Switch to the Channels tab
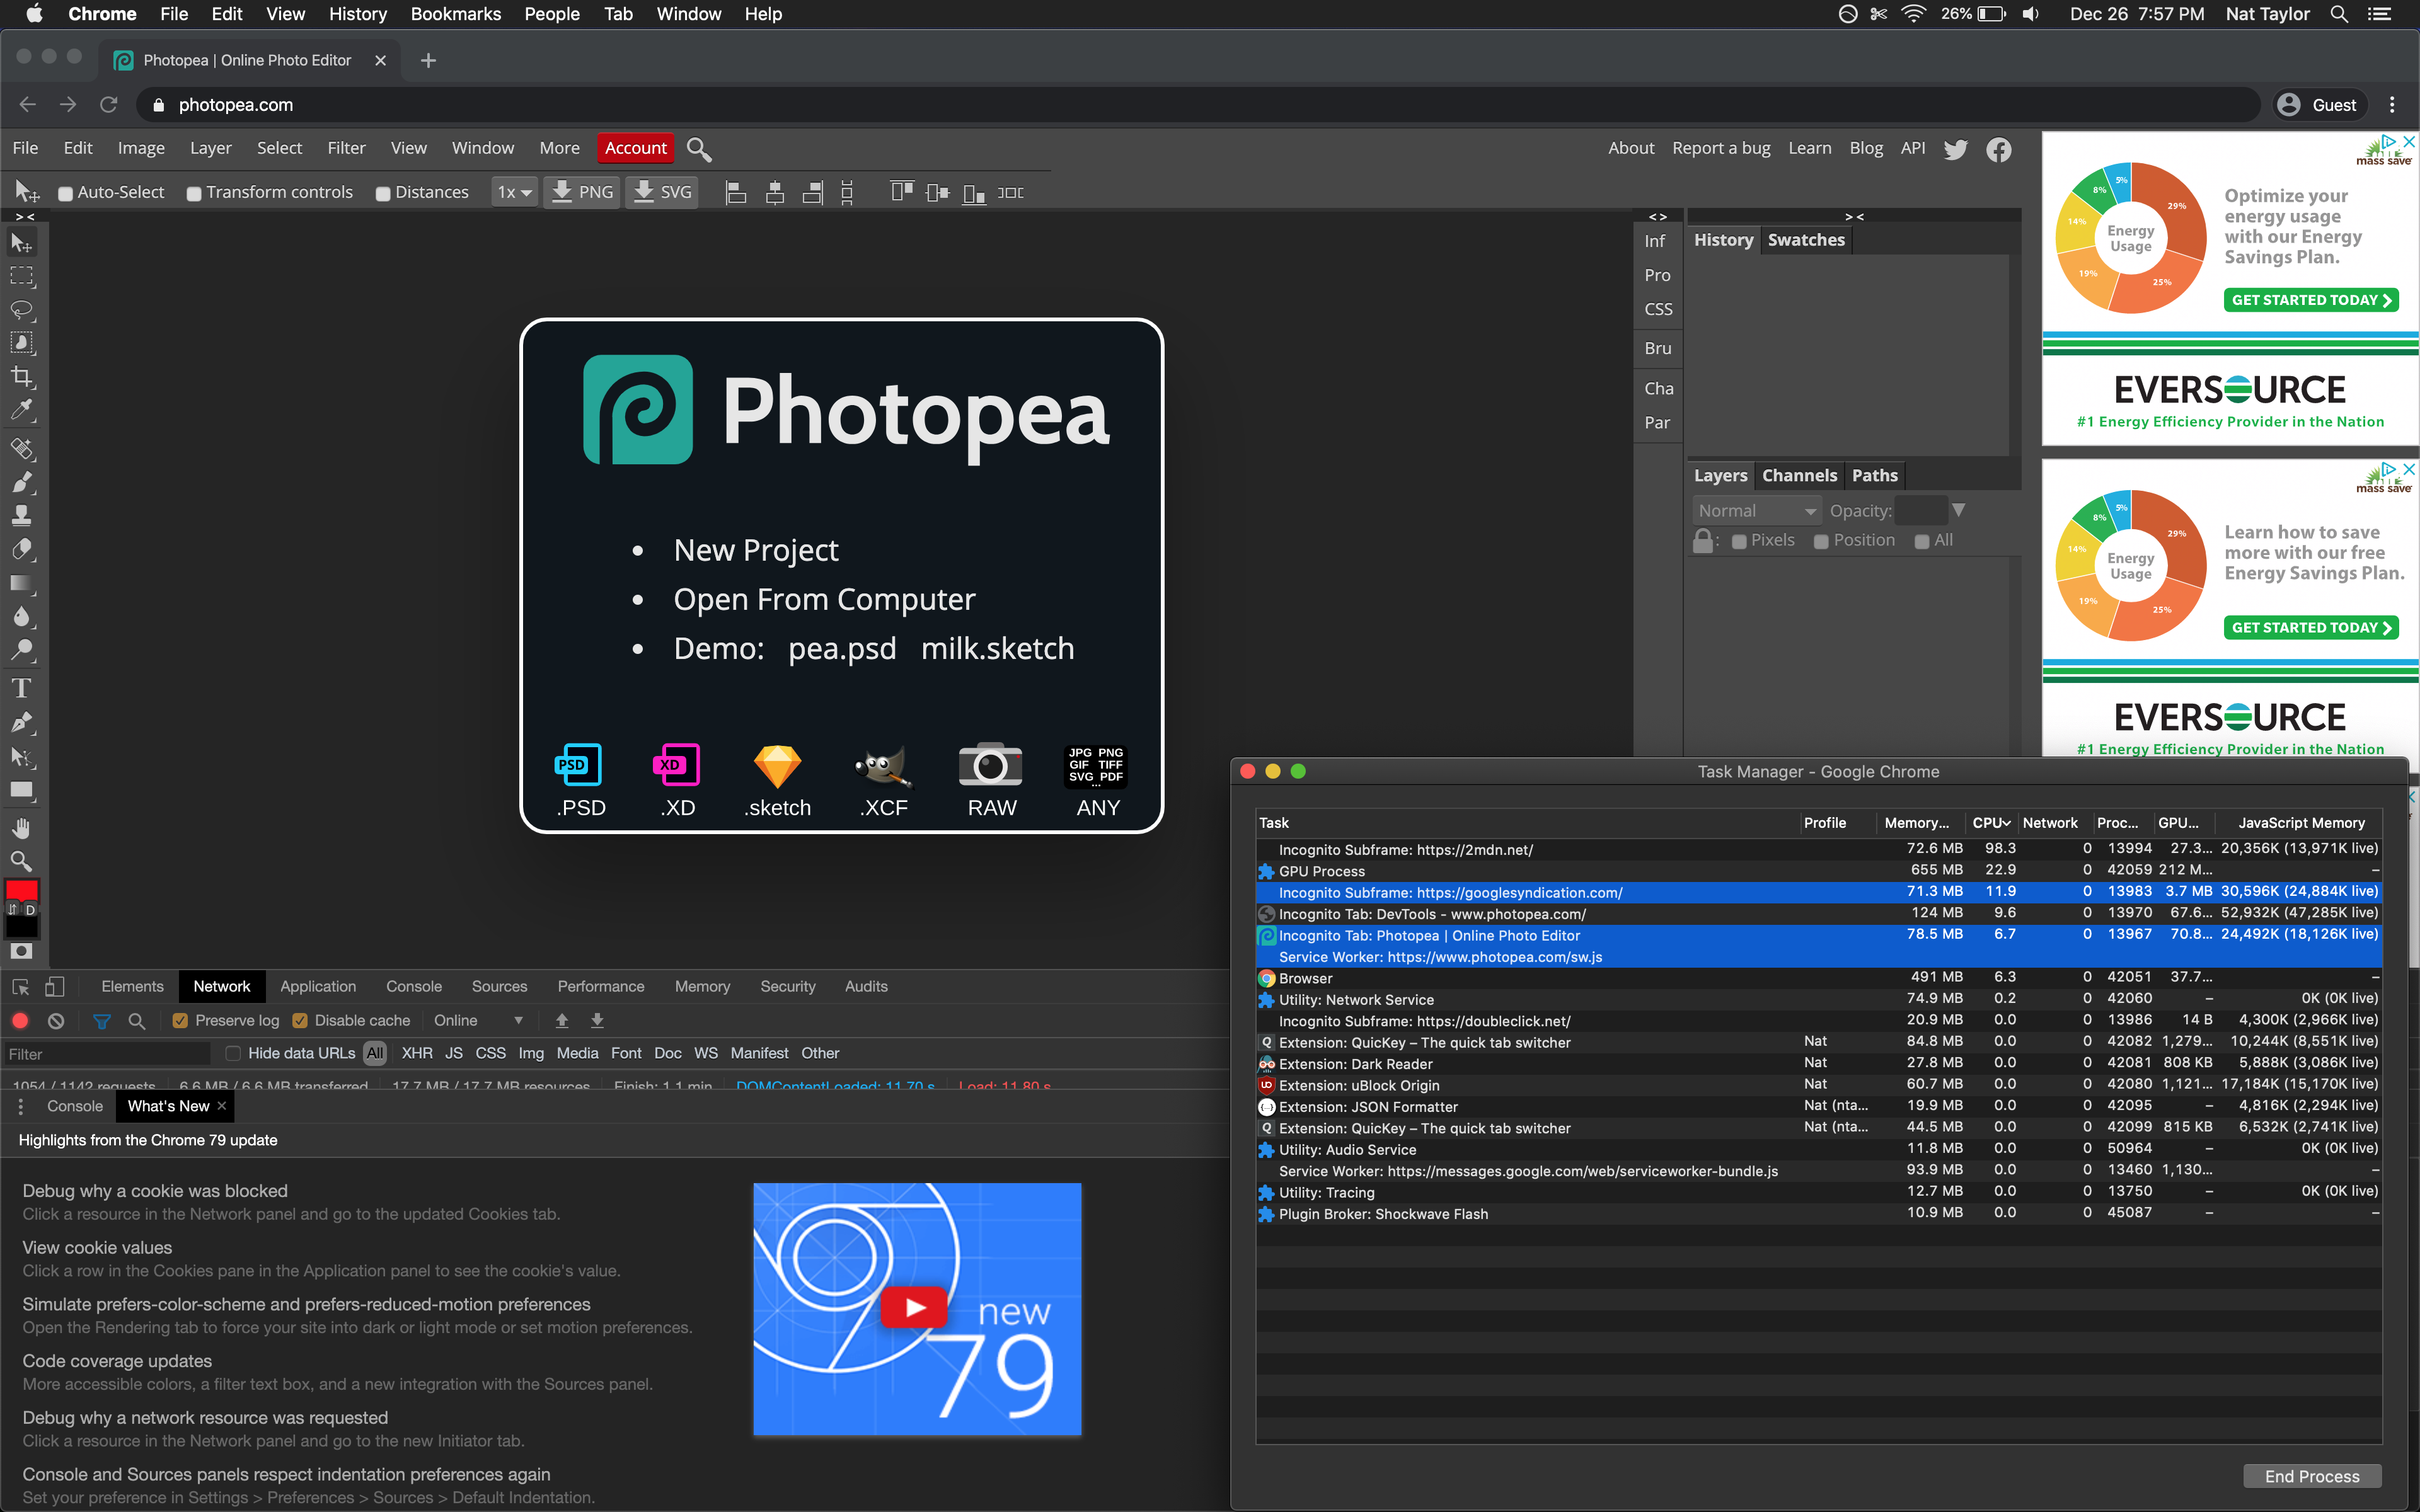Screen dimensions: 2420x1512 coord(1799,475)
